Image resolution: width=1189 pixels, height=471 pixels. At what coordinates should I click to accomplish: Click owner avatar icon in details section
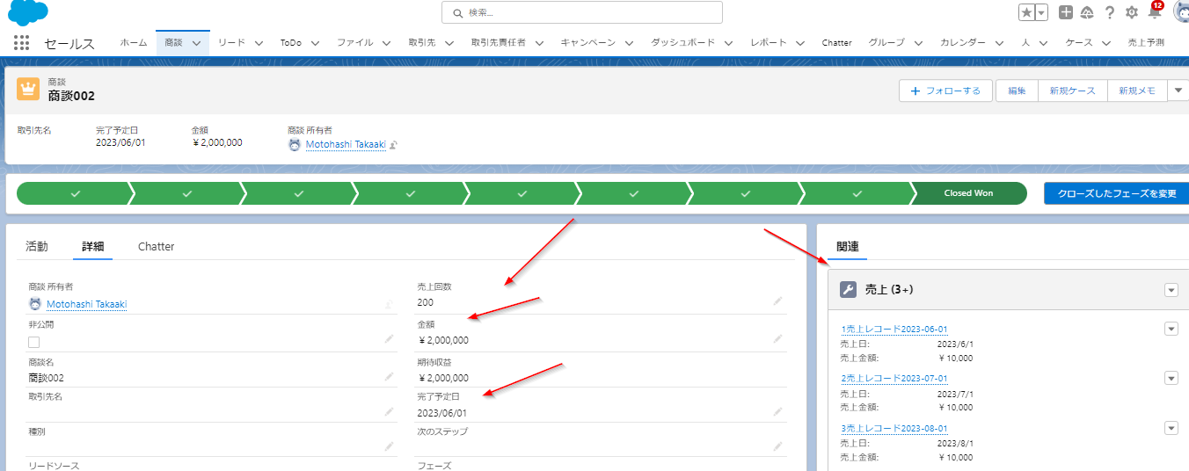coord(35,304)
